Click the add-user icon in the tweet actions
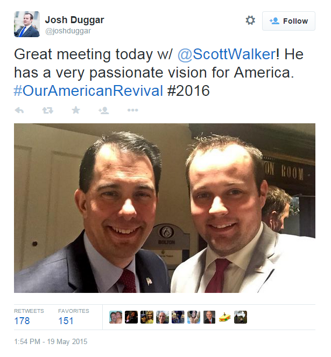 click(x=103, y=110)
